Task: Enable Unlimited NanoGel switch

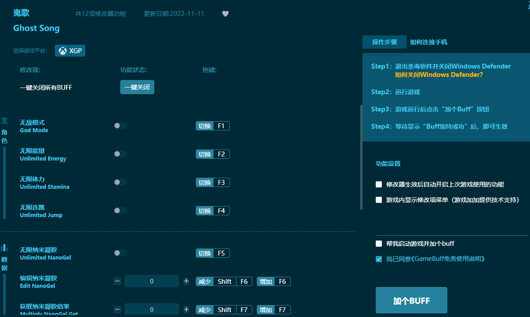Action: pyautogui.click(x=120, y=253)
